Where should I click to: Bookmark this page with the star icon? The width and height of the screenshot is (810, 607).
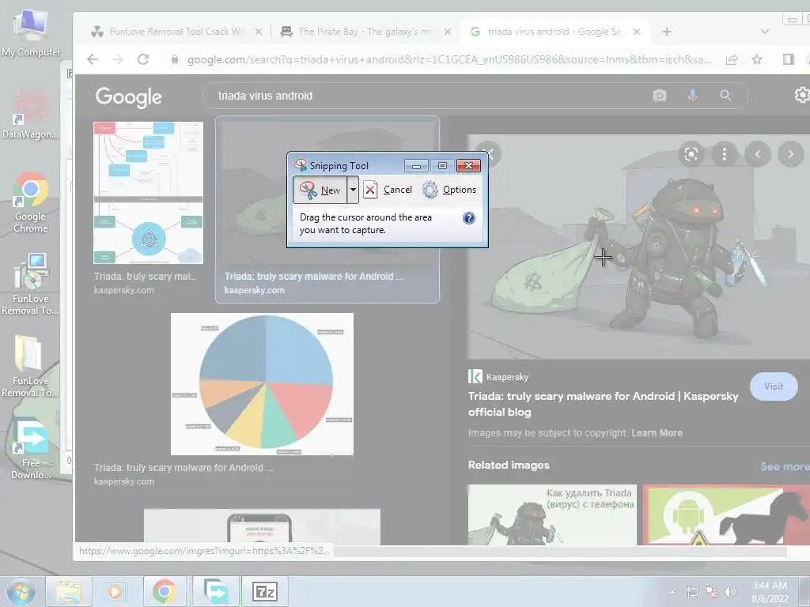click(757, 60)
